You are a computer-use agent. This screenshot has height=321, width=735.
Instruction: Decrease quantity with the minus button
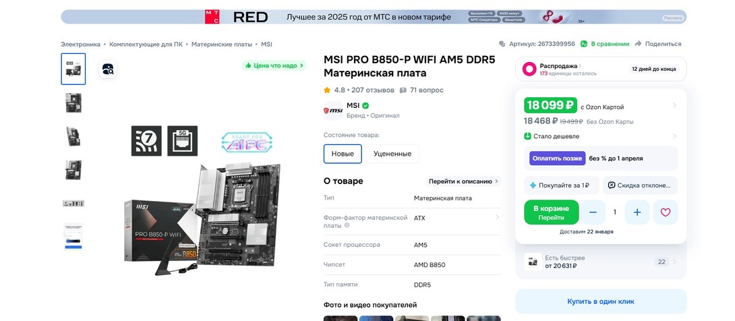coord(593,212)
